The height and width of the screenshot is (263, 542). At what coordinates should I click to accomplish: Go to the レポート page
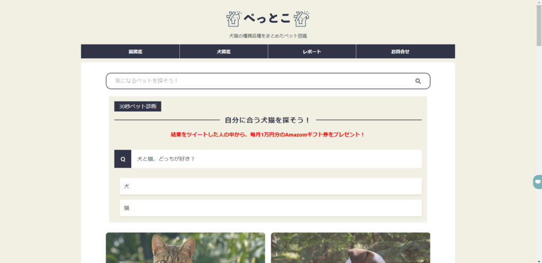tap(312, 51)
